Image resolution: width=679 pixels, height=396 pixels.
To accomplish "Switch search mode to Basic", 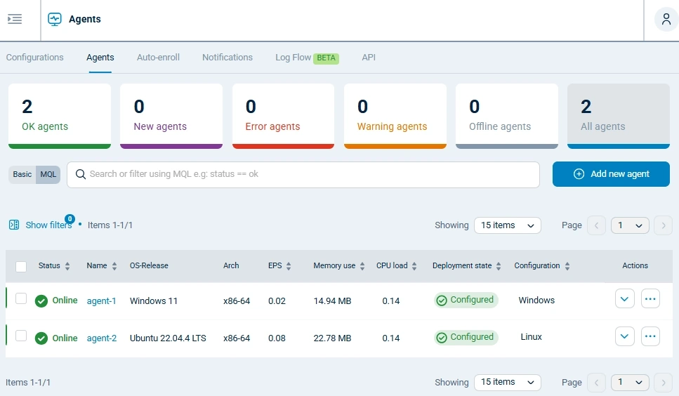I will pyautogui.click(x=22, y=174).
